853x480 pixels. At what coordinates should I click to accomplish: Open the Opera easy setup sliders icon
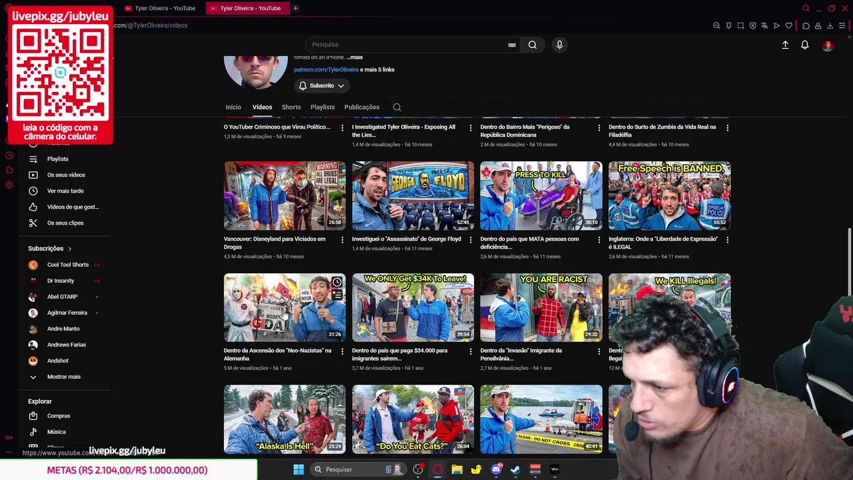[842, 26]
